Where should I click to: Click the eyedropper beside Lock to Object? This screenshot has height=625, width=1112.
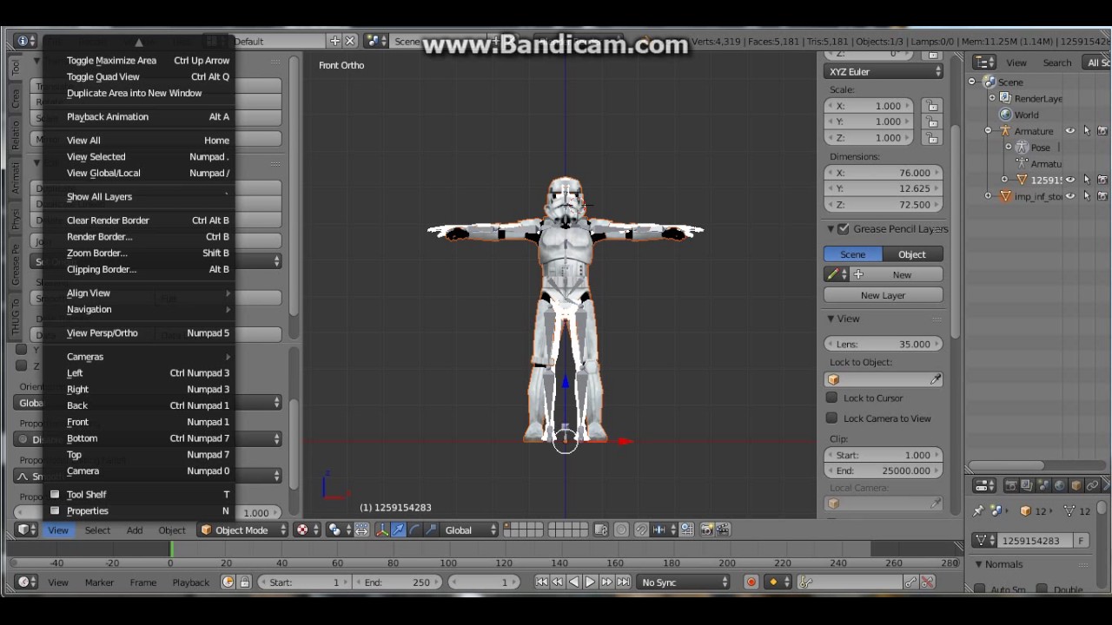pos(936,379)
